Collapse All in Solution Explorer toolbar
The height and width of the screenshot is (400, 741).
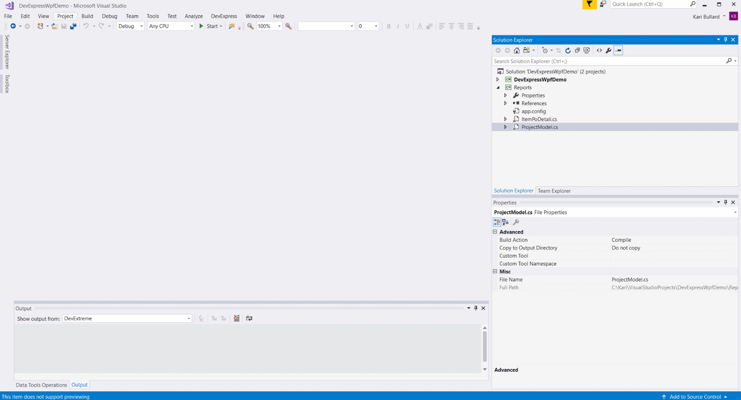[577, 50]
